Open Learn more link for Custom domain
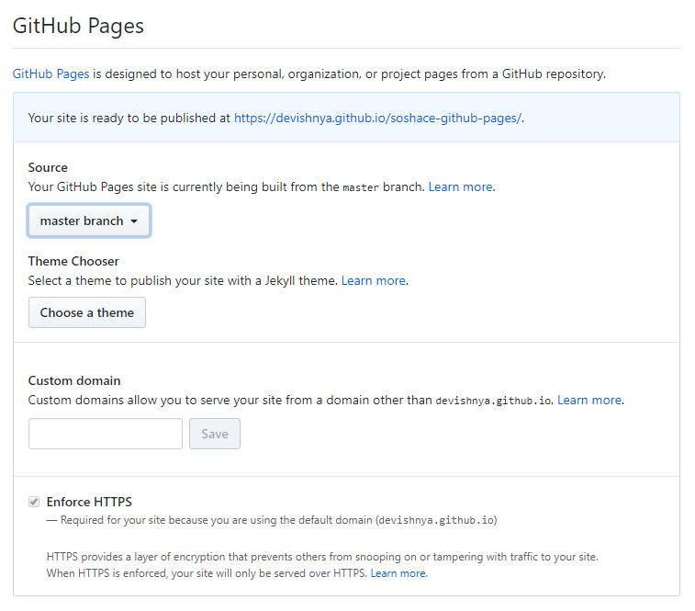Viewport: 695px width, 611px height. [589, 400]
